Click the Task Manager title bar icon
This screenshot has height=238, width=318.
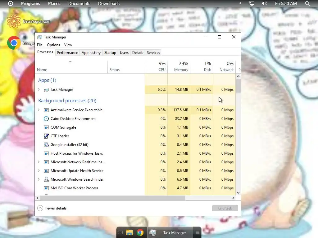[x=40, y=37]
